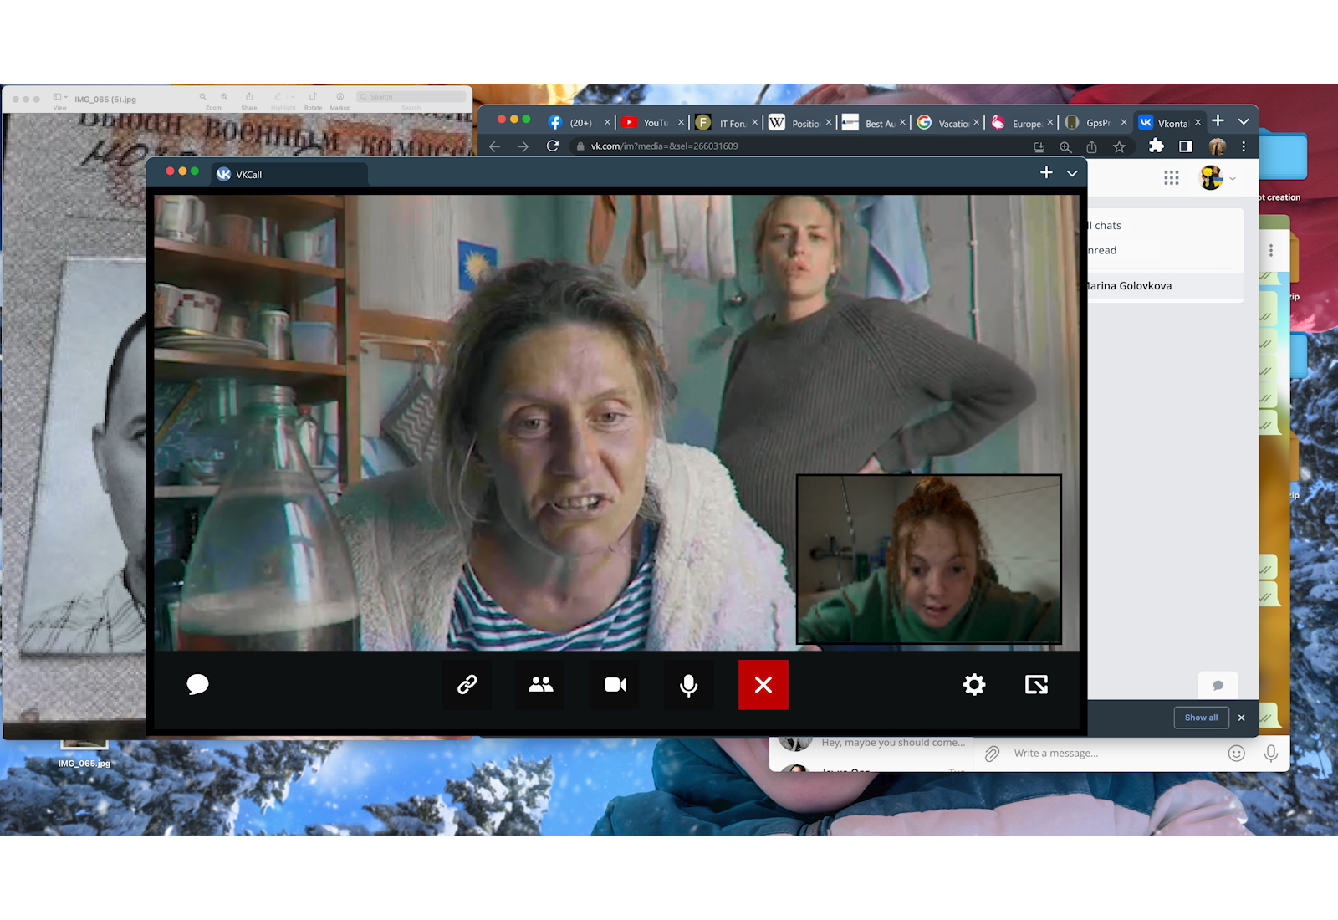
Task: Click the zoom magnifier in address bar
Action: 1065,146
